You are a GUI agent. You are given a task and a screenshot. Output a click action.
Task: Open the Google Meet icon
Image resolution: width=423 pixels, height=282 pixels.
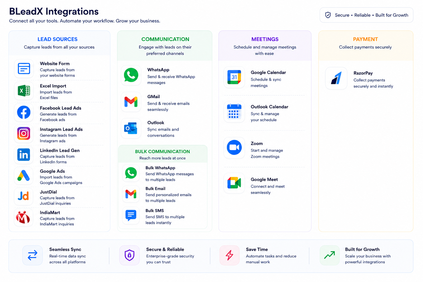coord(234,183)
